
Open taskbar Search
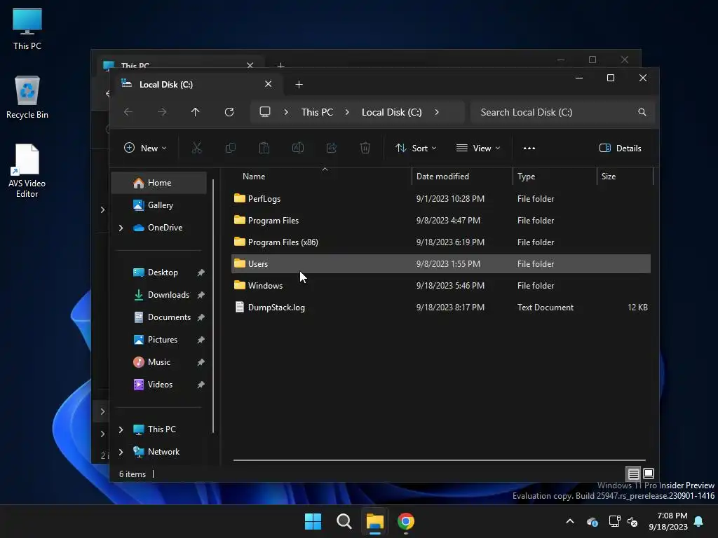(x=344, y=521)
